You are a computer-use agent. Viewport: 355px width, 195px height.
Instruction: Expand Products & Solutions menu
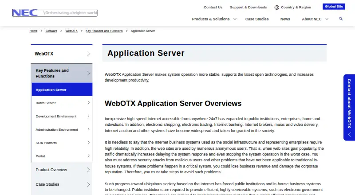click(214, 19)
